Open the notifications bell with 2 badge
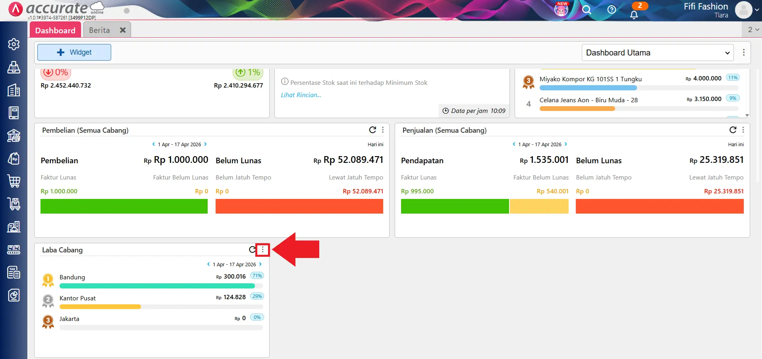Image resolution: width=762 pixels, height=359 pixels. tap(634, 14)
